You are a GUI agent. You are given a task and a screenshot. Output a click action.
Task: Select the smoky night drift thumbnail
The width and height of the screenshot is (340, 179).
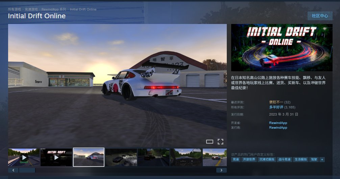[121, 157]
